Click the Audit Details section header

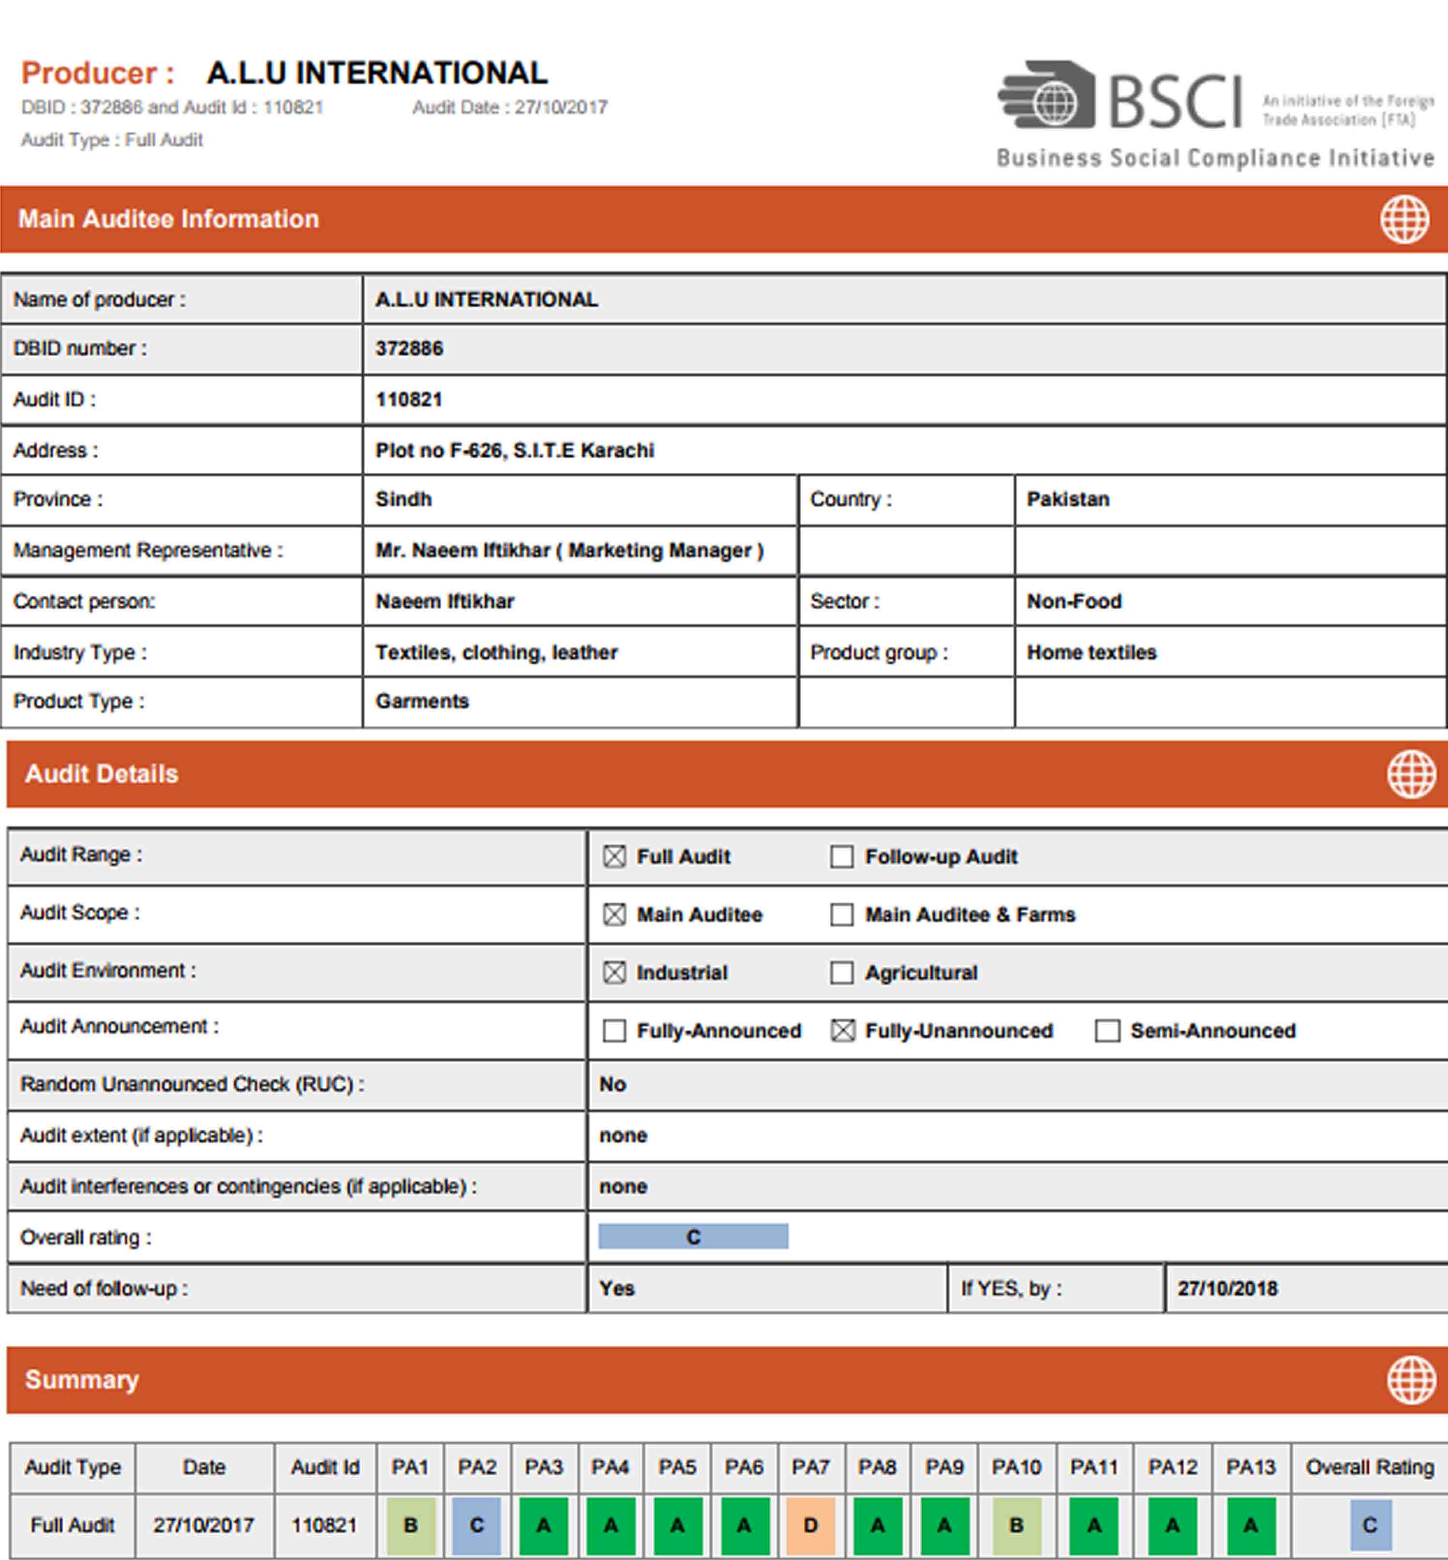(x=727, y=774)
